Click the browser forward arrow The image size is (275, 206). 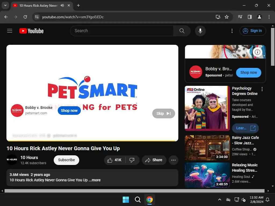click(x=16, y=17)
